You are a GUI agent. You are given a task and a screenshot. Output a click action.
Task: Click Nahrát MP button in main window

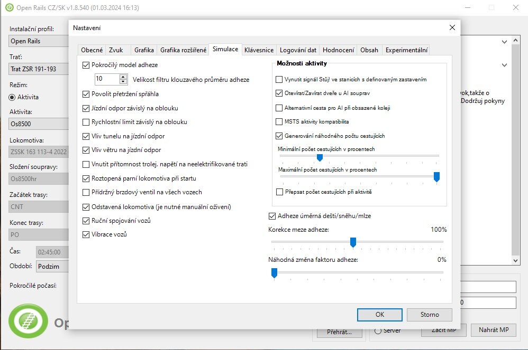(x=493, y=330)
